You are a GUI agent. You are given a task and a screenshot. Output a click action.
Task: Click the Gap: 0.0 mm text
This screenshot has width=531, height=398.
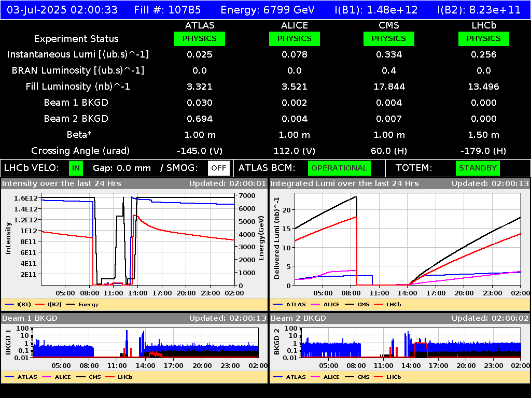(x=121, y=168)
